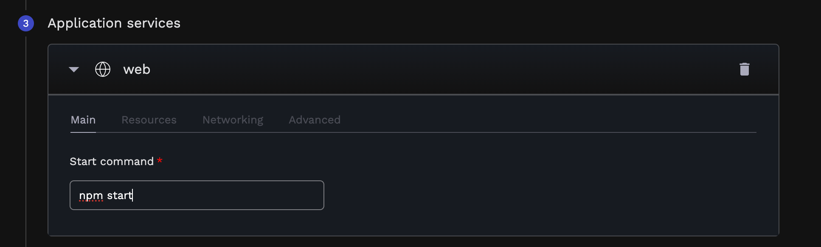This screenshot has height=247, width=821.
Task: Switch to the Resources tab
Action: [149, 120]
